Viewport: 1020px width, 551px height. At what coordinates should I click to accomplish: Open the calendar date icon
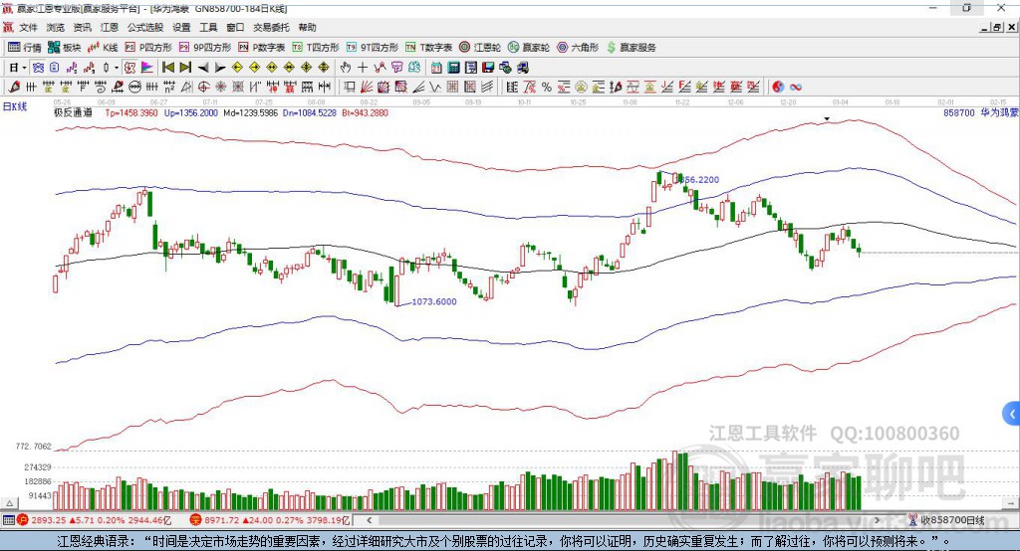436,67
